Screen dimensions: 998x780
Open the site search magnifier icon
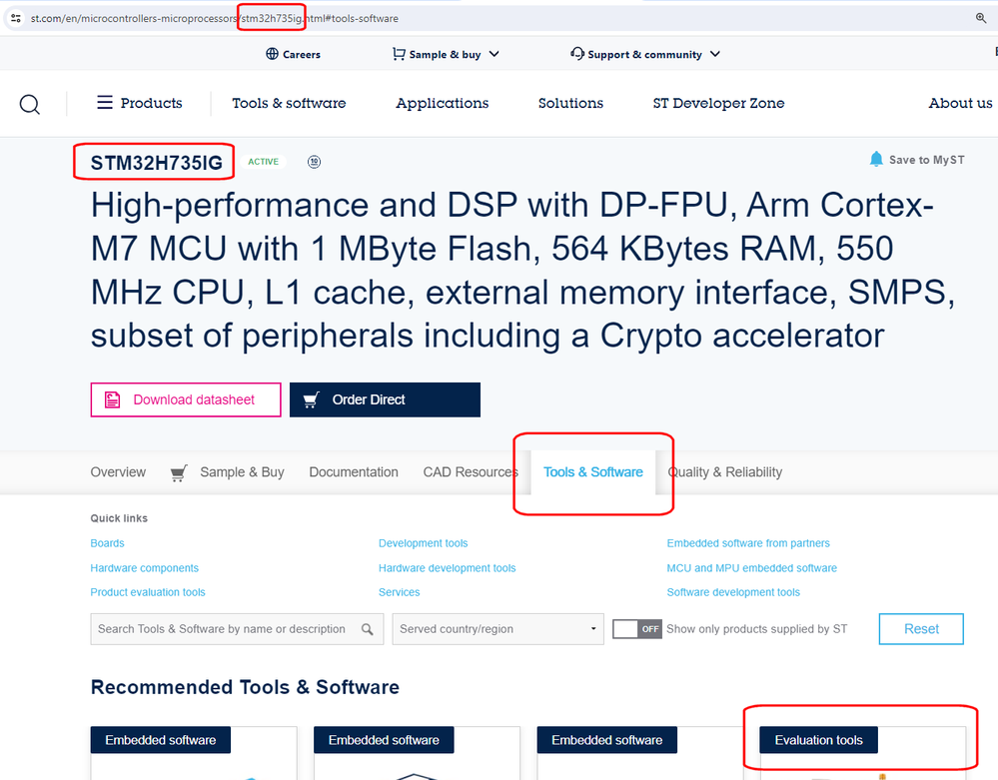tap(29, 104)
